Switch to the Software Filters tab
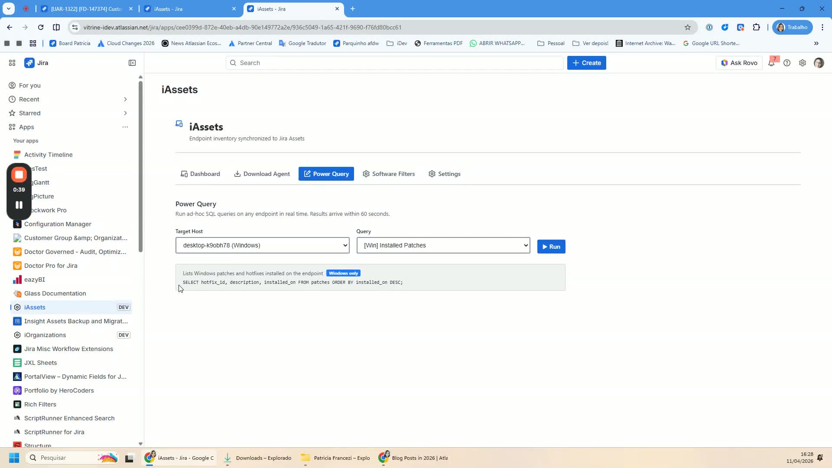 point(389,174)
